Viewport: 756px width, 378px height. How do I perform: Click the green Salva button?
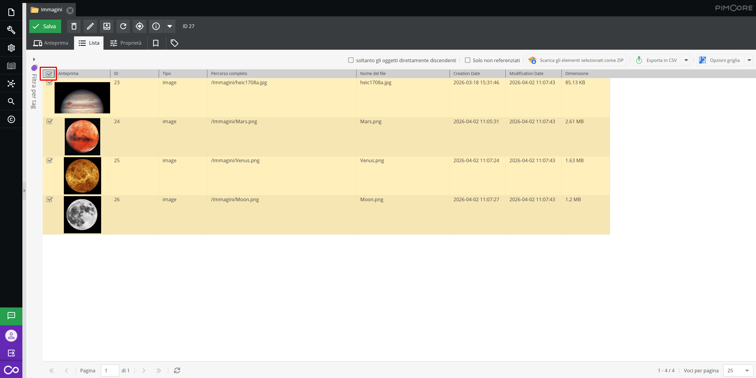coord(45,26)
